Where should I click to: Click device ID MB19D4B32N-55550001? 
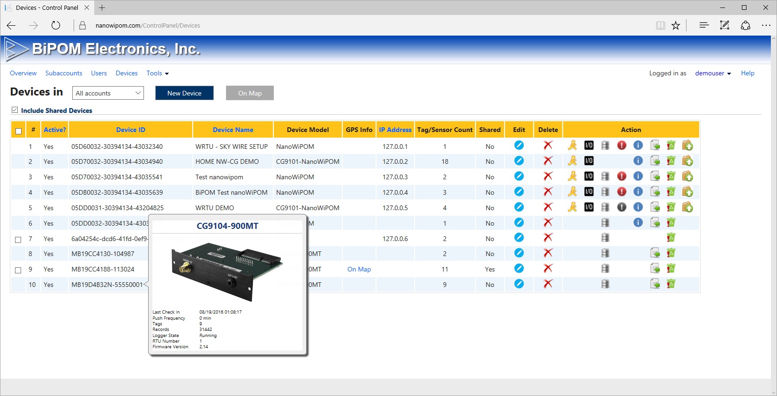(107, 285)
